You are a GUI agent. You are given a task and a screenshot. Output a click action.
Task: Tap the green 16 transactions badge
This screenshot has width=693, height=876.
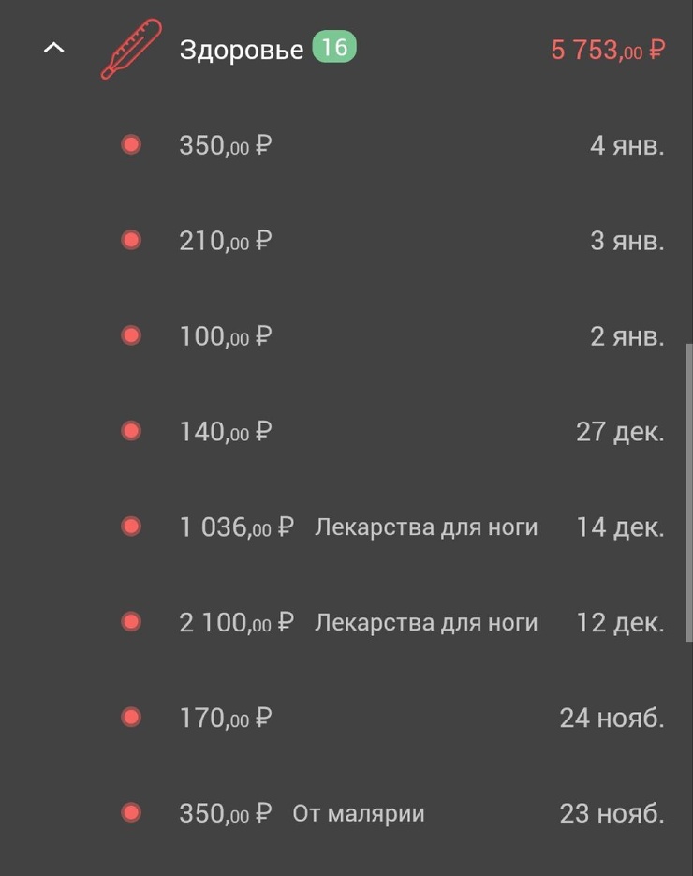tap(334, 46)
